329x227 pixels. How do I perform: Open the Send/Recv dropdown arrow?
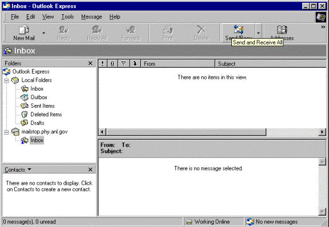coord(258,33)
